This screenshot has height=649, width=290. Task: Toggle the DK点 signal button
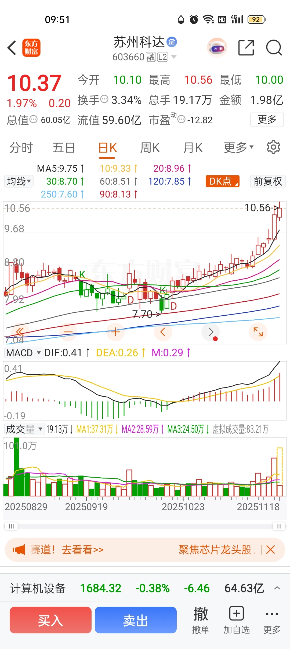(x=222, y=181)
